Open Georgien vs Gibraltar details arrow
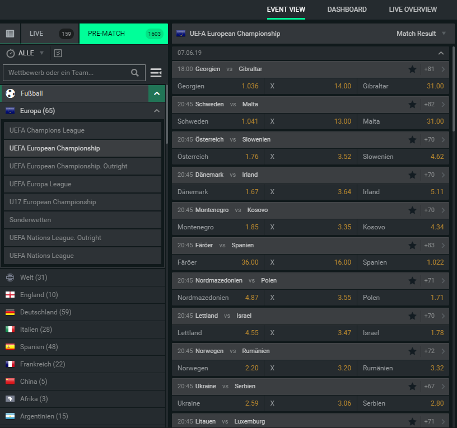Screen dimensions: 457x428 (443, 69)
